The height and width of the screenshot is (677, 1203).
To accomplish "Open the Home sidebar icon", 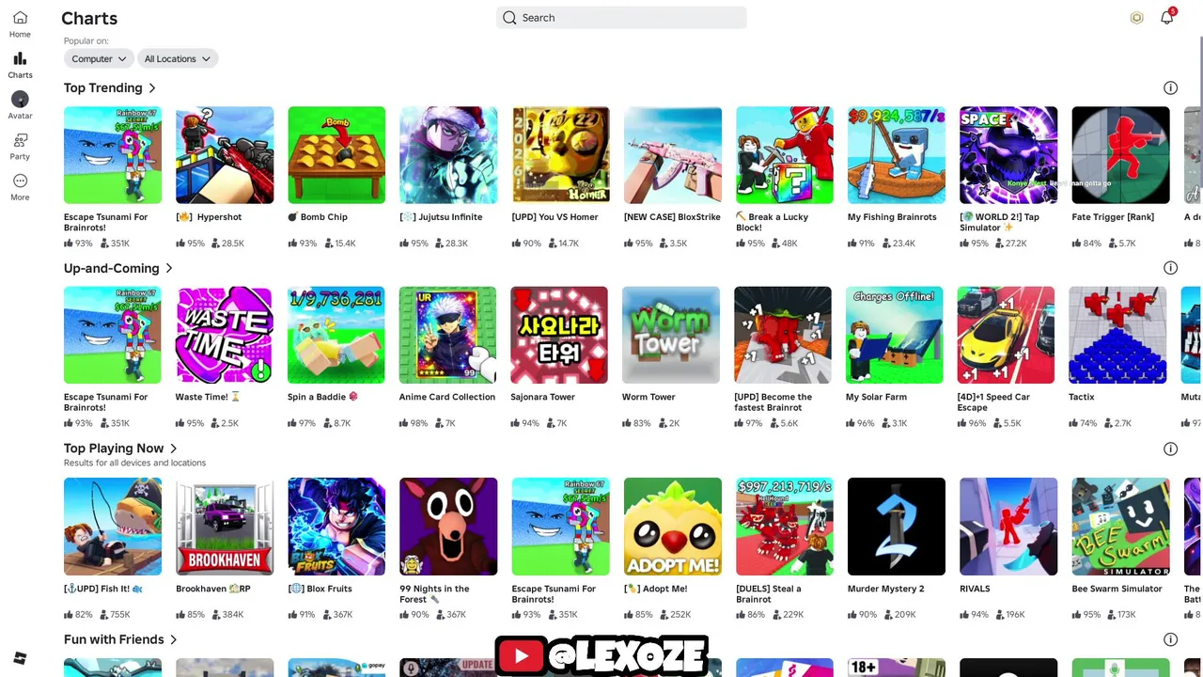I will coord(20,18).
